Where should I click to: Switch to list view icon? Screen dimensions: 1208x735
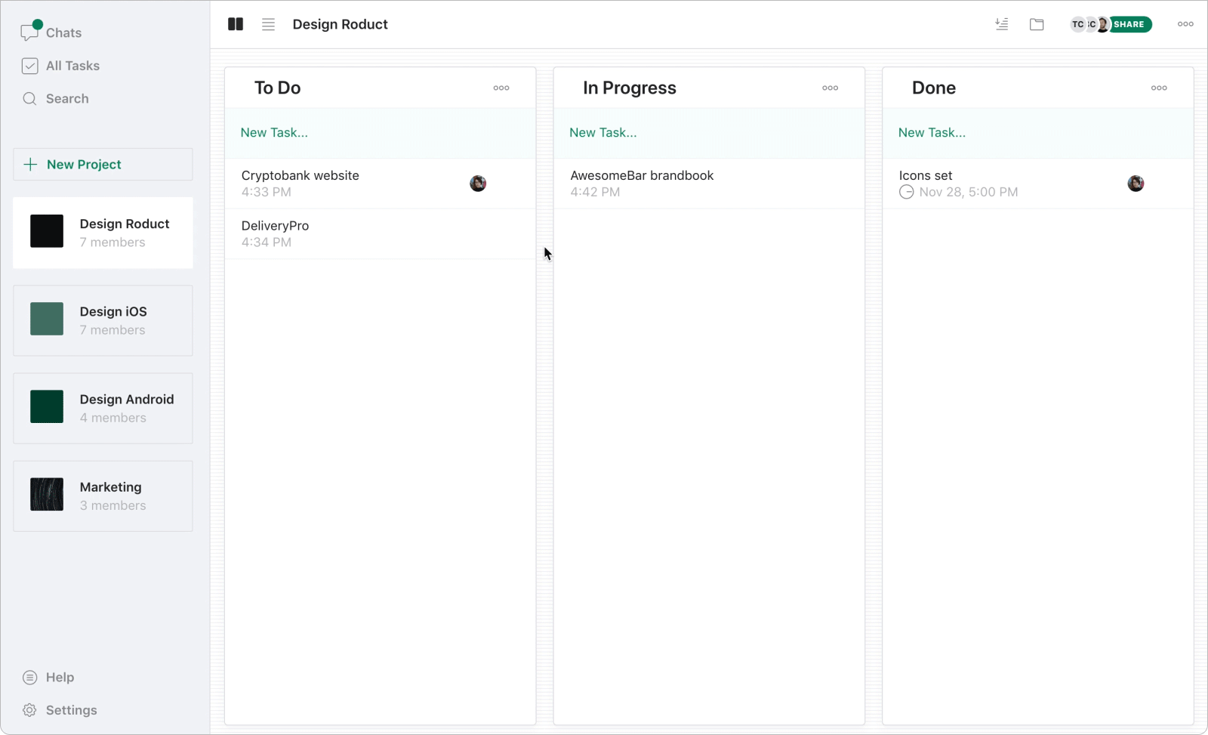tap(268, 24)
